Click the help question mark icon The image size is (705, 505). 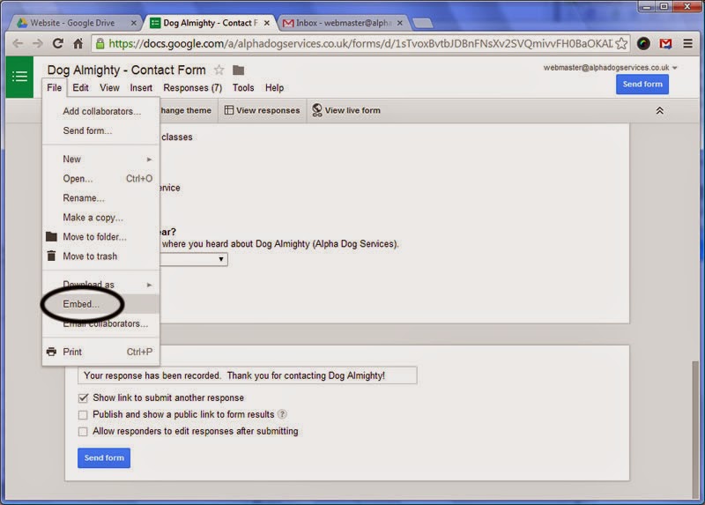tap(282, 414)
